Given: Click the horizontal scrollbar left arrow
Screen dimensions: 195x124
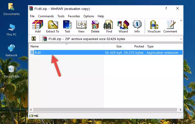Looking at the screenshot, I should [x=31, y=110].
